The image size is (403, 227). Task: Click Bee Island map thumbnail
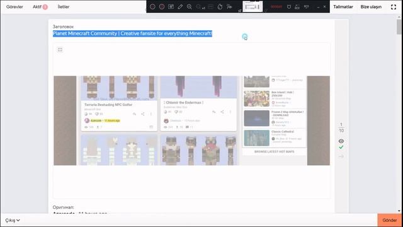click(x=256, y=98)
